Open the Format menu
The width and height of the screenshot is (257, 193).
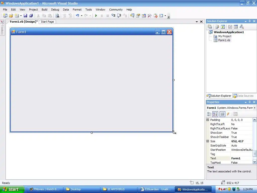point(77,10)
